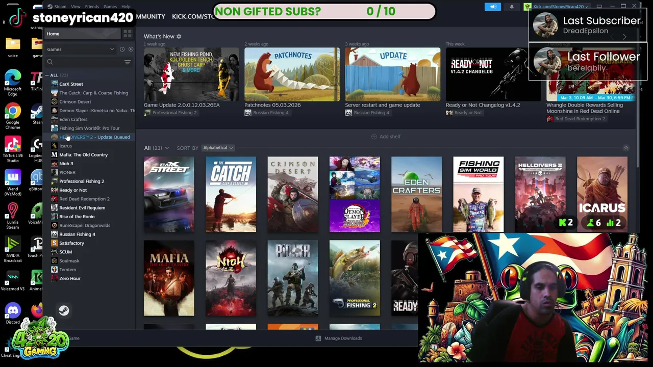653x367 pixels.
Task: Select Fishing Sim World: Pro Tour entry
Action: (x=89, y=128)
